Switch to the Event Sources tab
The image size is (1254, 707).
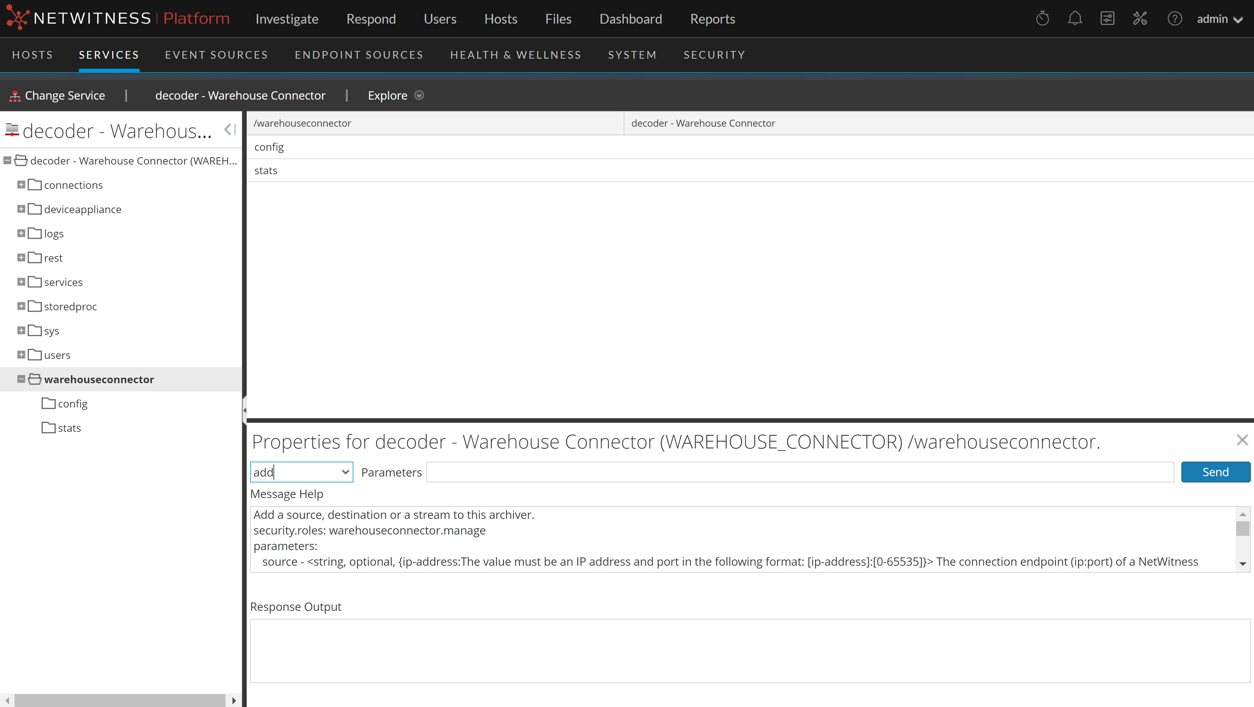pyautogui.click(x=216, y=55)
